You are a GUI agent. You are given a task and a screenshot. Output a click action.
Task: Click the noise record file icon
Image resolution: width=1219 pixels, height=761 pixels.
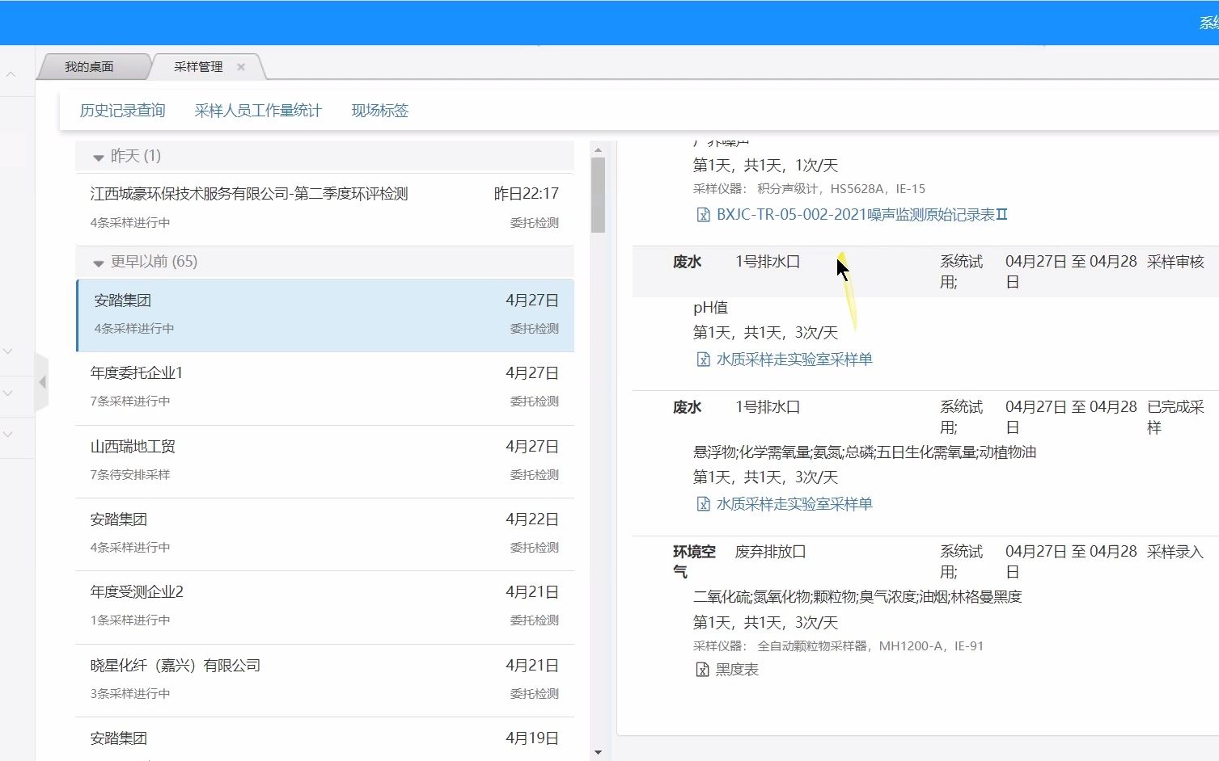(703, 215)
